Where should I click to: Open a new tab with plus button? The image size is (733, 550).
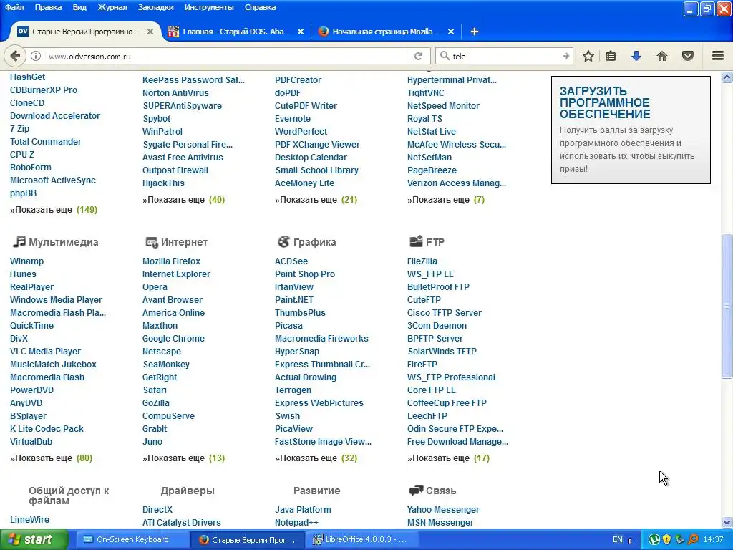(x=474, y=32)
